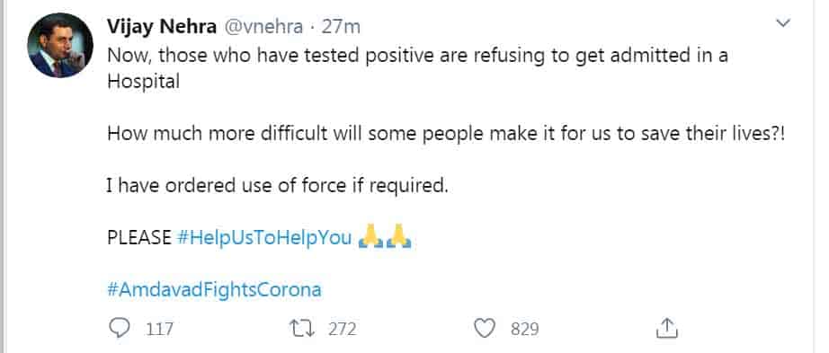Open Vijay Nehra's profile picture
The width and height of the screenshot is (829, 353).
(60, 46)
